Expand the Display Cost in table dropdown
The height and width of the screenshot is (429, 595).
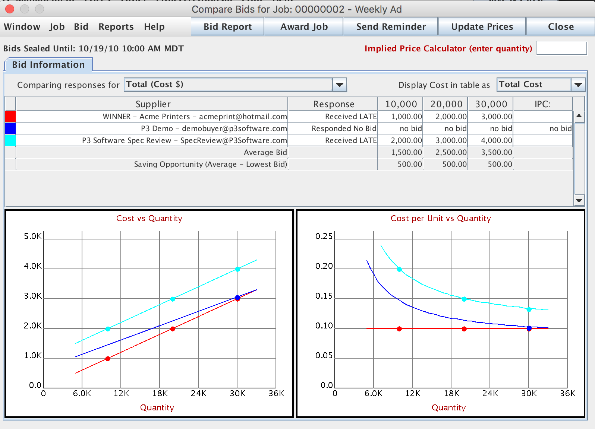click(x=578, y=85)
